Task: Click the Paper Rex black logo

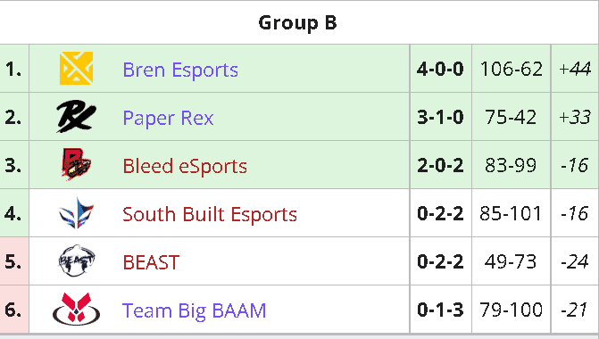Action: [76, 117]
